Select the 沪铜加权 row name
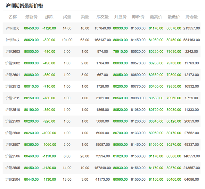This screenshot has width=205, height=189. click(x=12, y=40)
